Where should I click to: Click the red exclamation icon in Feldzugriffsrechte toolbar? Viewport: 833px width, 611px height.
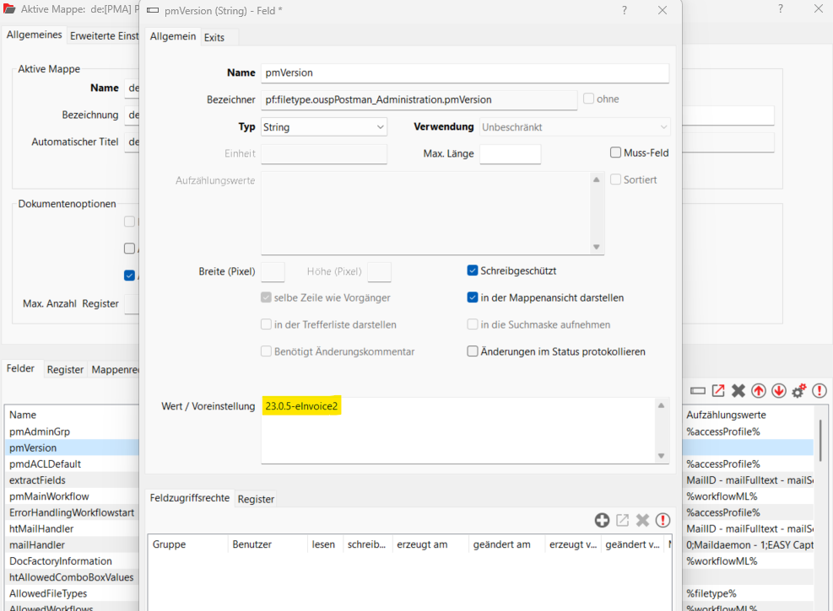[x=663, y=520]
